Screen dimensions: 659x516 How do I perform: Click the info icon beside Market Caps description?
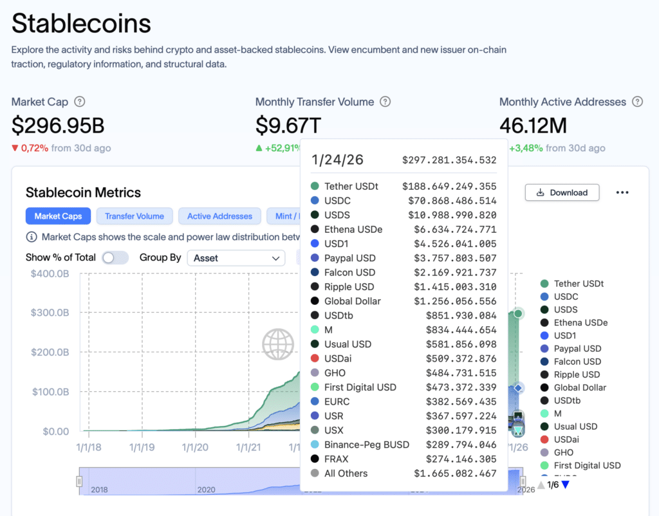pyautogui.click(x=32, y=237)
